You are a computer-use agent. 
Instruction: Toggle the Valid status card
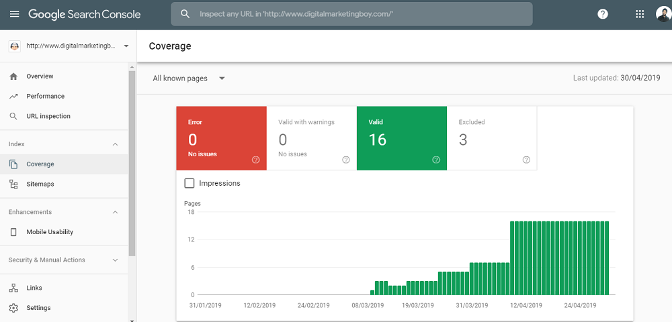pos(402,139)
